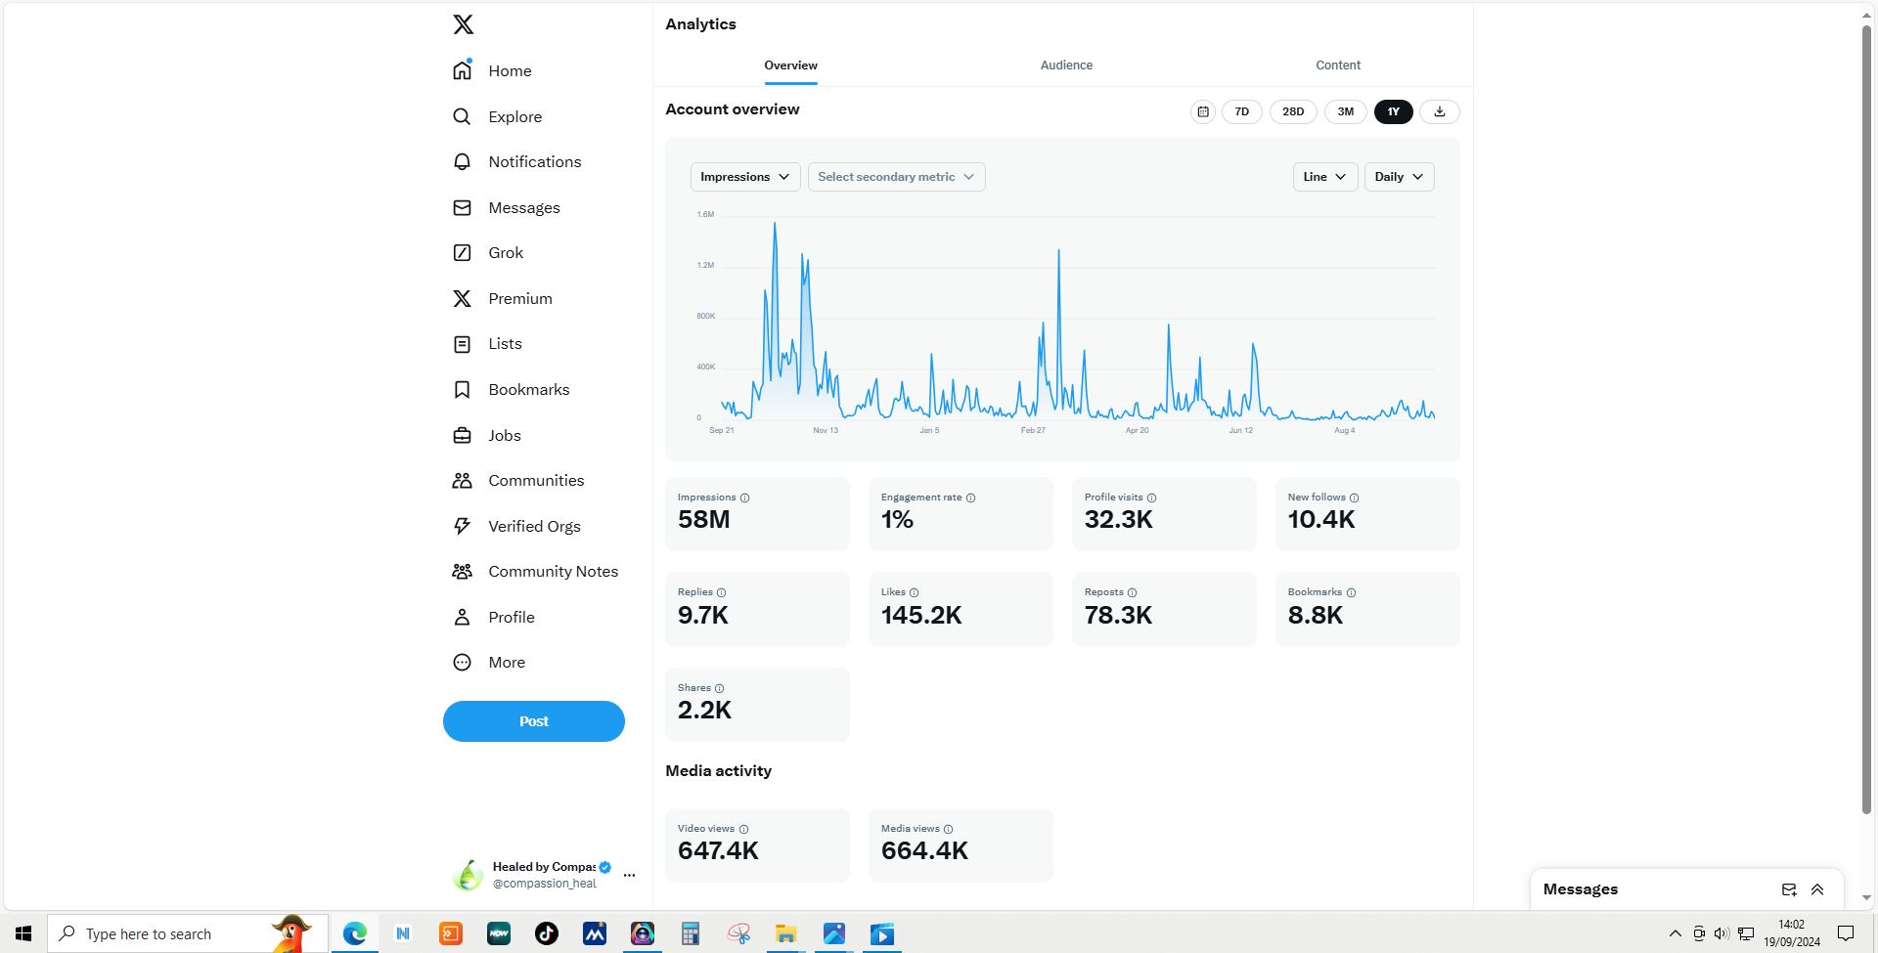
Task: Open account menu for Healed by Compassion
Action: [x=629, y=875]
